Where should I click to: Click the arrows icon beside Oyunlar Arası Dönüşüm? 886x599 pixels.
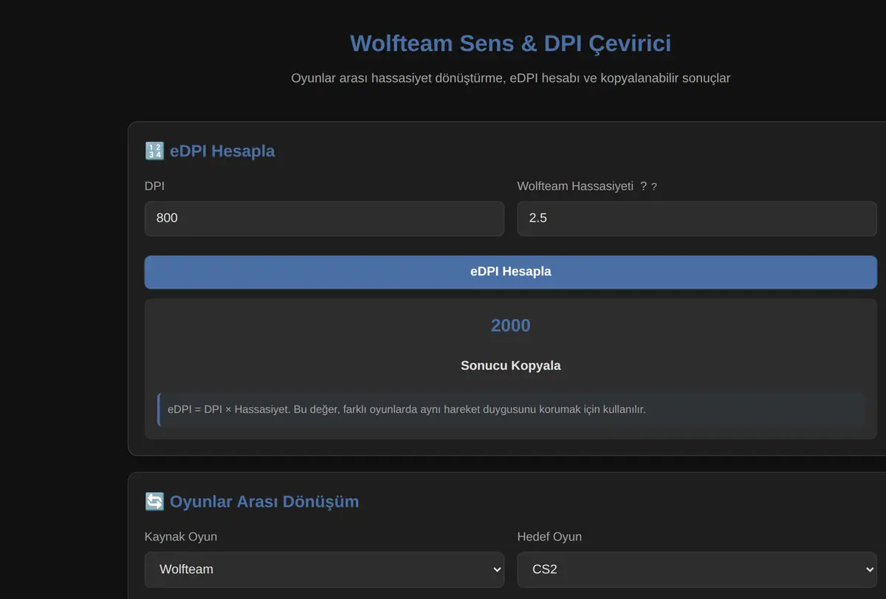tap(154, 502)
